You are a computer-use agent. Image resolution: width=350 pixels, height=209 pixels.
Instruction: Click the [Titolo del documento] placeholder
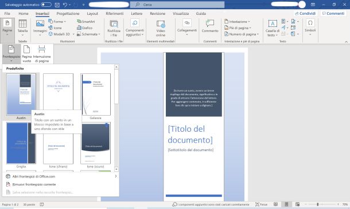(x=190, y=135)
